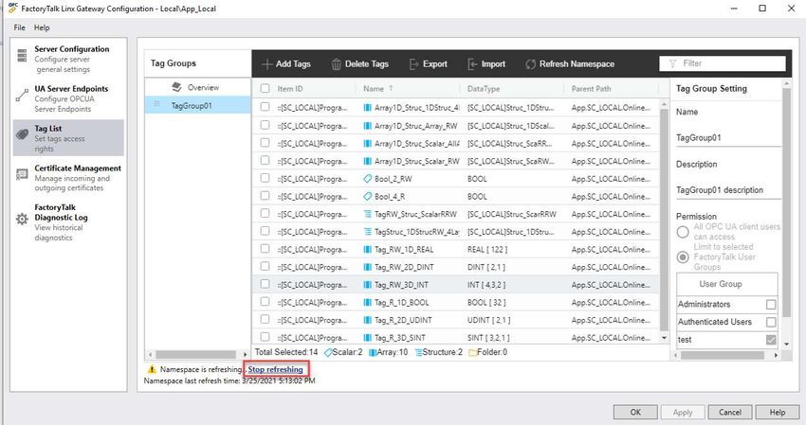Click the Name column sort arrow
The height and width of the screenshot is (425, 806).
391,88
